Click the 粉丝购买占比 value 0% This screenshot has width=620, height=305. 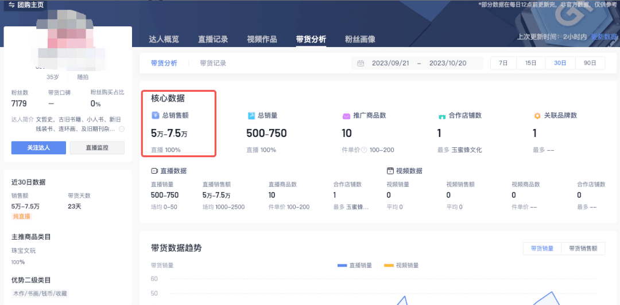click(x=96, y=104)
